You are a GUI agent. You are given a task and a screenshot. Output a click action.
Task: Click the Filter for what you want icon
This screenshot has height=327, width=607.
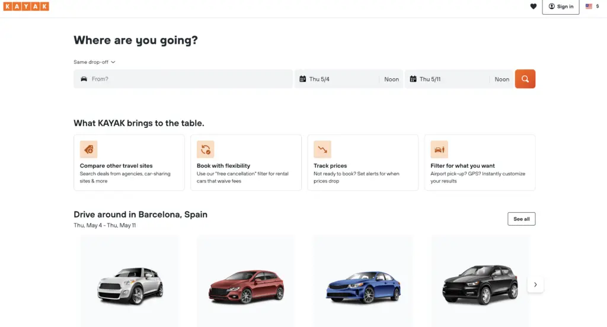coord(439,149)
